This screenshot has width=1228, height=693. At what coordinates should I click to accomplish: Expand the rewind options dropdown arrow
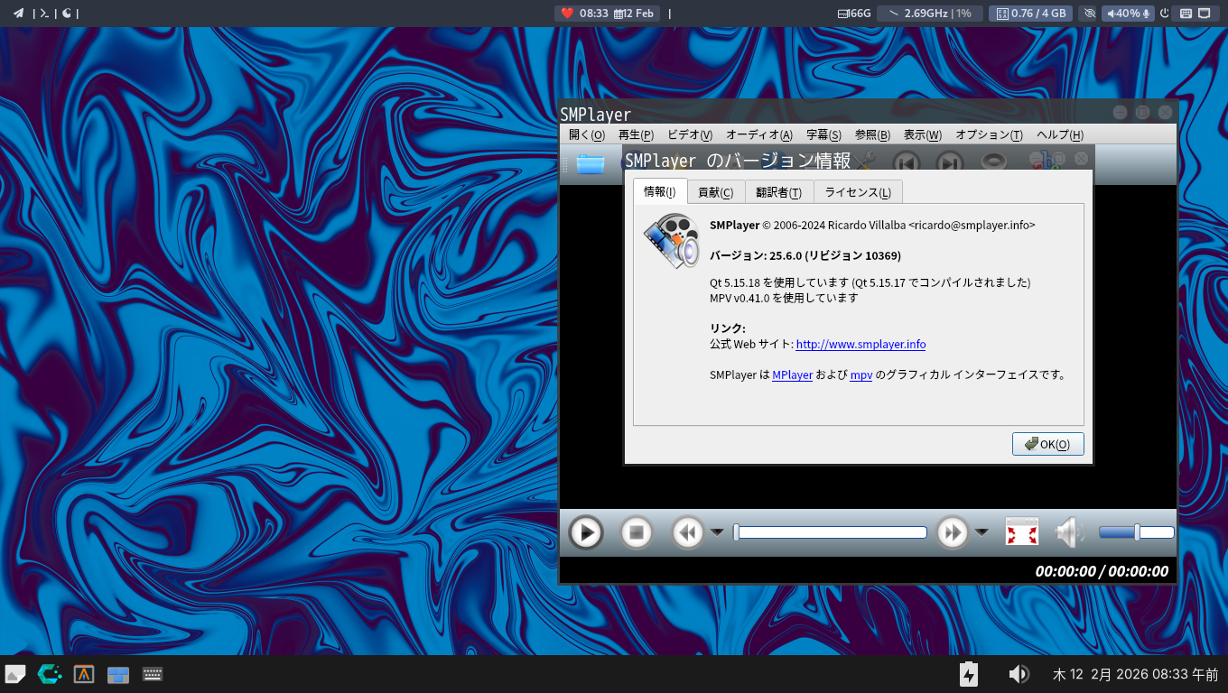(717, 532)
